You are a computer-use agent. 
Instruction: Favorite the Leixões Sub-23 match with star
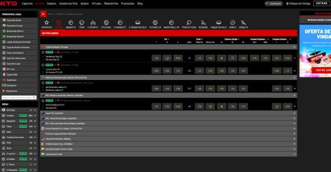pyautogui.click(x=43, y=65)
